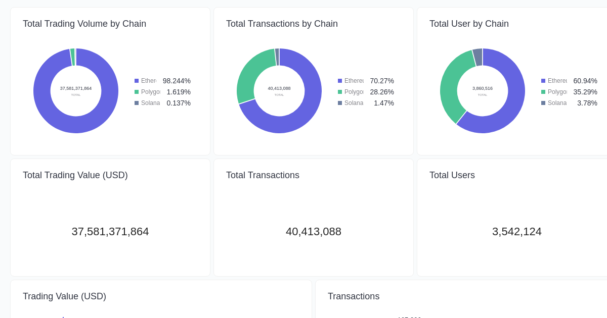The width and height of the screenshot is (607, 318).
Task: Click the green Polygon legend marker in Transactions chart
Action: click(339, 92)
